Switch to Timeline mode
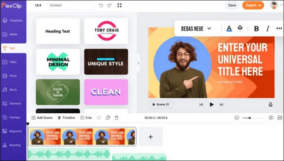The height and width of the screenshot is (161, 284). [x=66, y=118]
